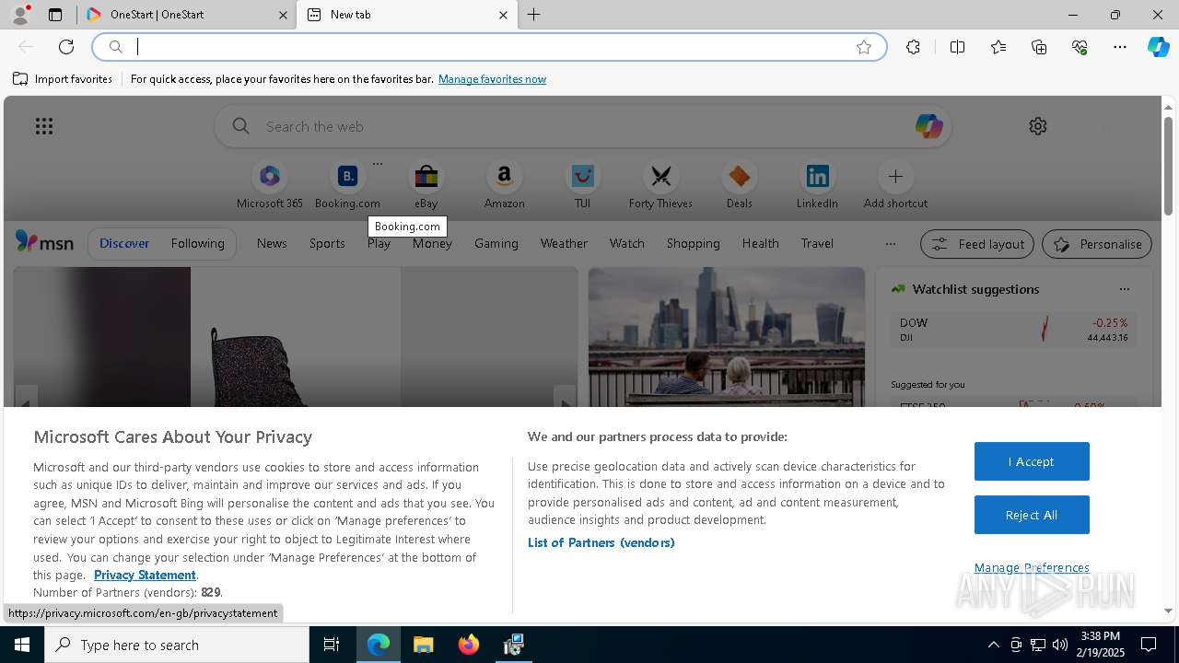
Task: Open the Privacy Statement link
Action: click(145, 575)
